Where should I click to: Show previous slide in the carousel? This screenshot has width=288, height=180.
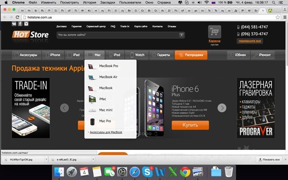click(x=64, y=108)
